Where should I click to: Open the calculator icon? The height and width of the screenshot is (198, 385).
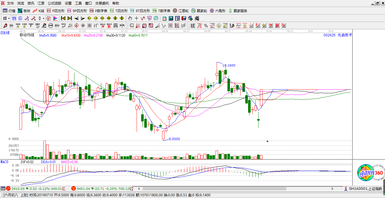click(x=171, y=18)
